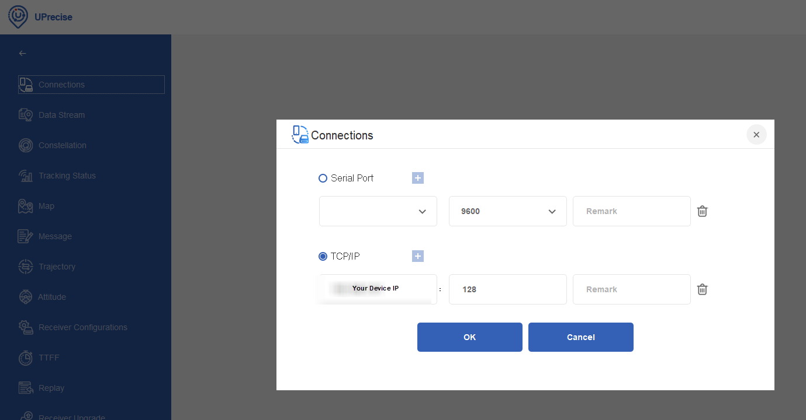
Task: Delete the serial port connection row
Action: [703, 211]
